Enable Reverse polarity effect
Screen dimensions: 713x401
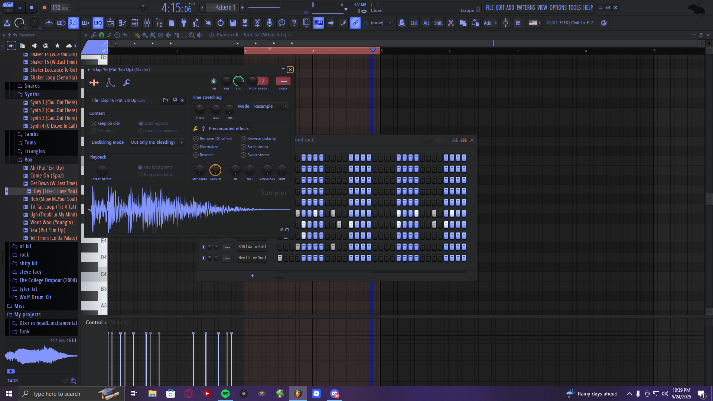pos(243,138)
